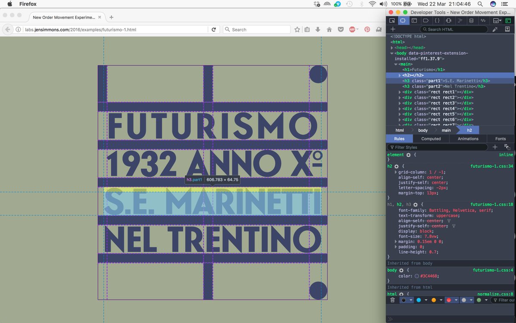Viewport: 516px width, 323px height.
Task: Toggle the pseudo-class panel icon
Action: [507, 147]
